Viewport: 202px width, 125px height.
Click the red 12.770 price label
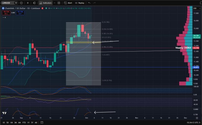click(196, 48)
